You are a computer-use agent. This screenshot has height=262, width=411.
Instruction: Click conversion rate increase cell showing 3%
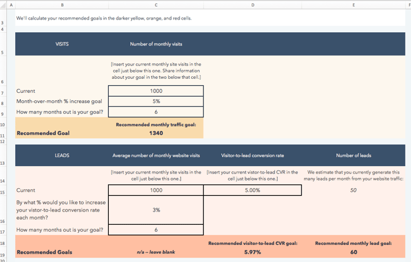tap(156, 210)
